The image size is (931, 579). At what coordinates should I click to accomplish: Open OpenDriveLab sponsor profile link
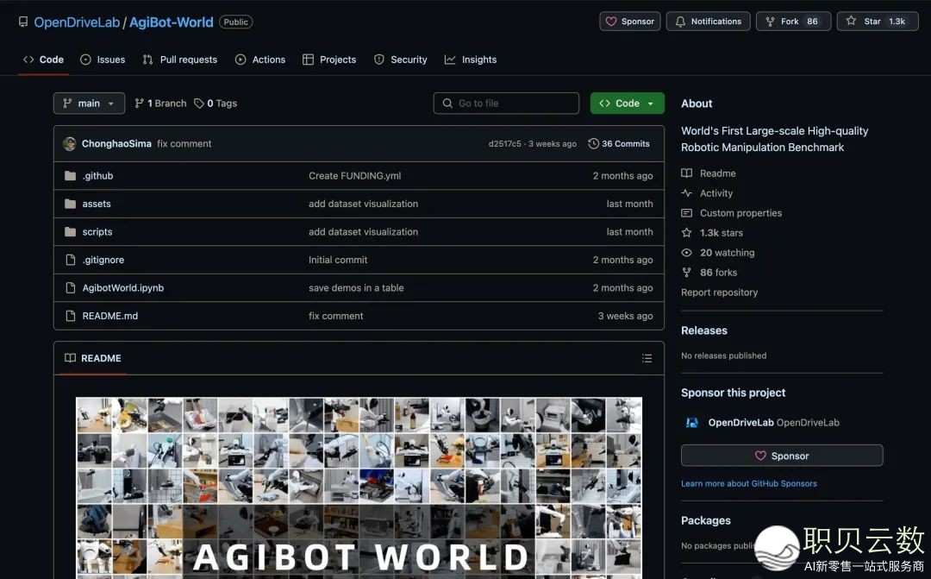pos(773,423)
